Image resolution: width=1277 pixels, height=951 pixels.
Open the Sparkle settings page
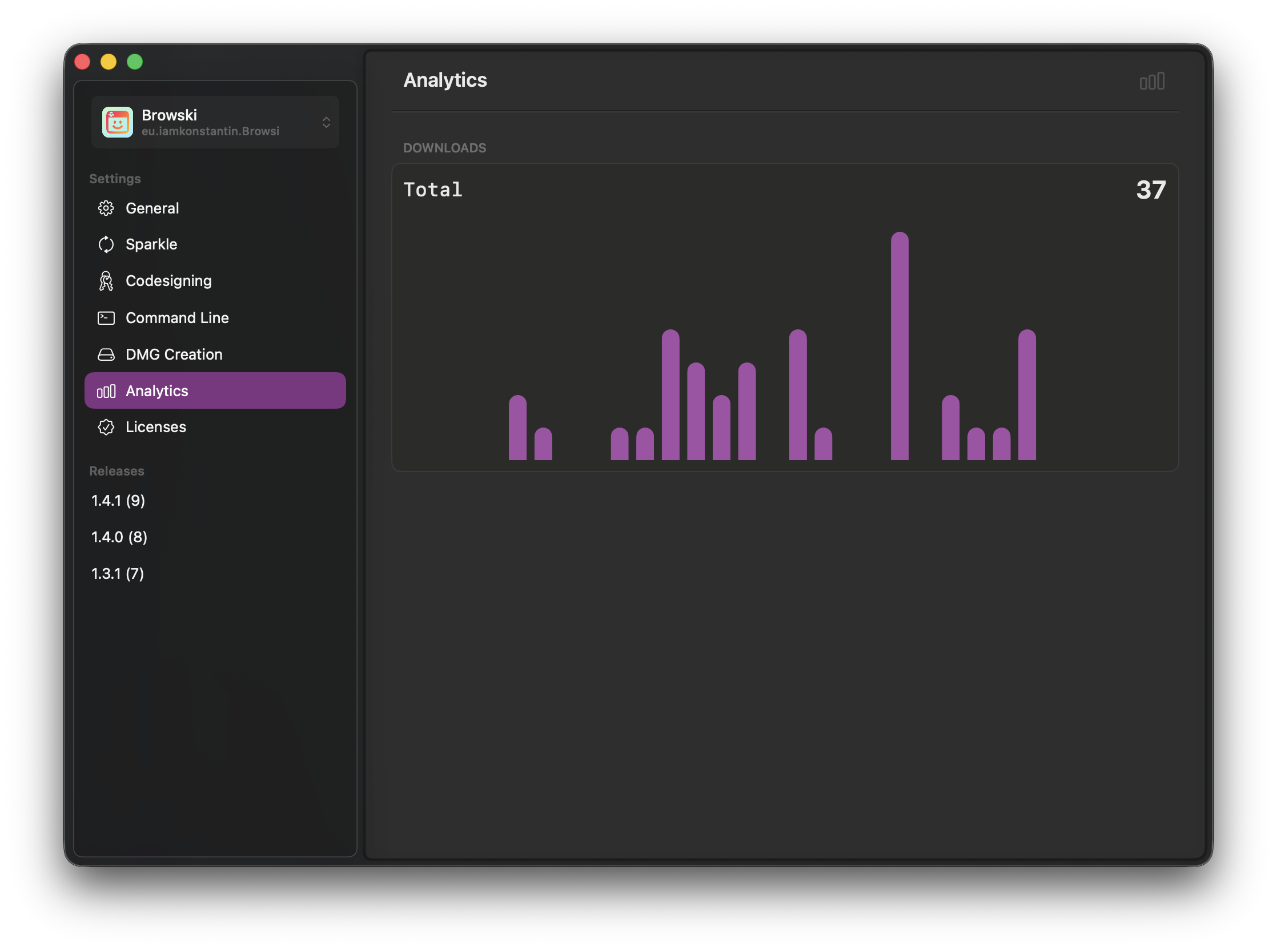151,245
